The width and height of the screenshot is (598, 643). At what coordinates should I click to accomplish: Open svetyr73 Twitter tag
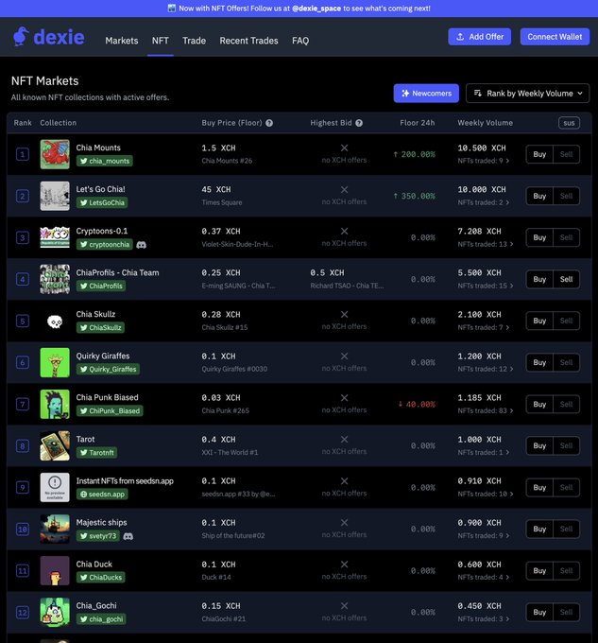[98, 536]
